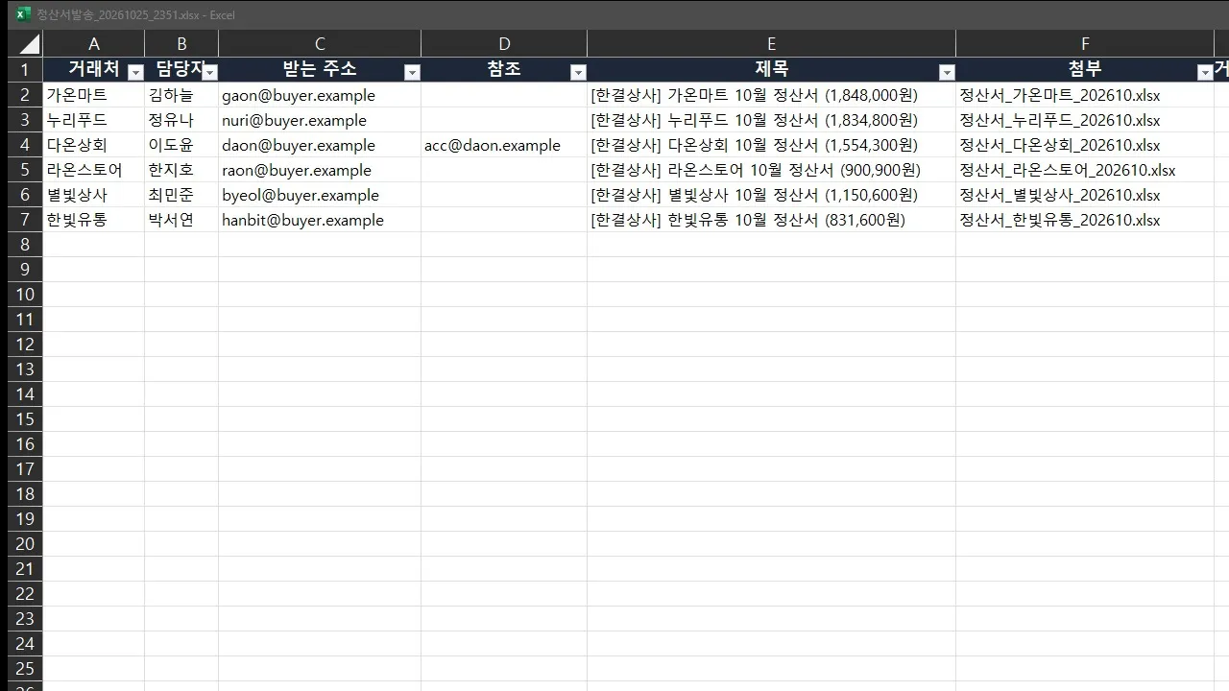Click nuri@buyer.example address cell
The height and width of the screenshot is (691, 1229).
click(320, 120)
